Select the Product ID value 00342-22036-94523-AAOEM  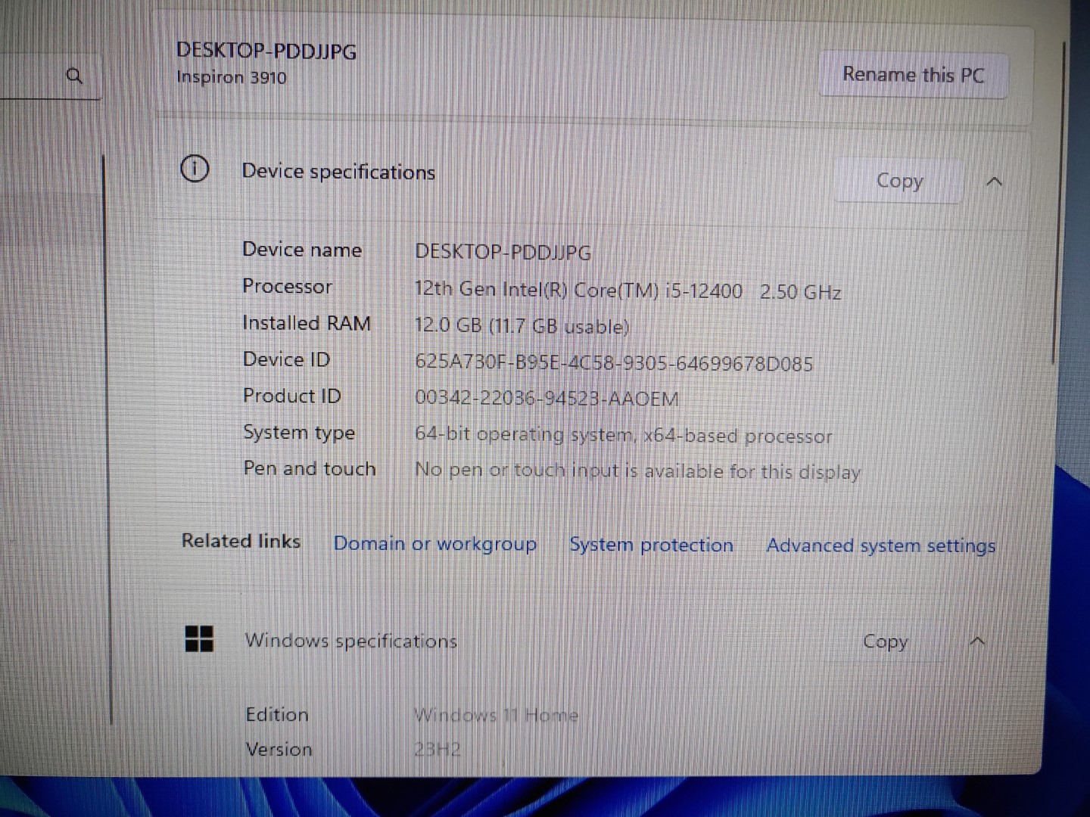tap(547, 399)
